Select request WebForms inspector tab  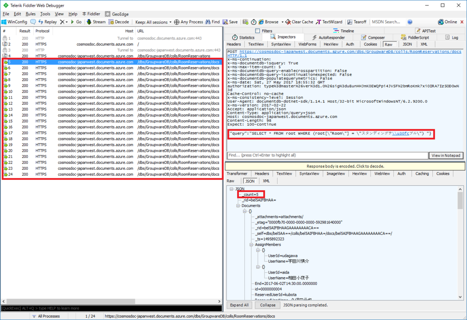click(307, 44)
